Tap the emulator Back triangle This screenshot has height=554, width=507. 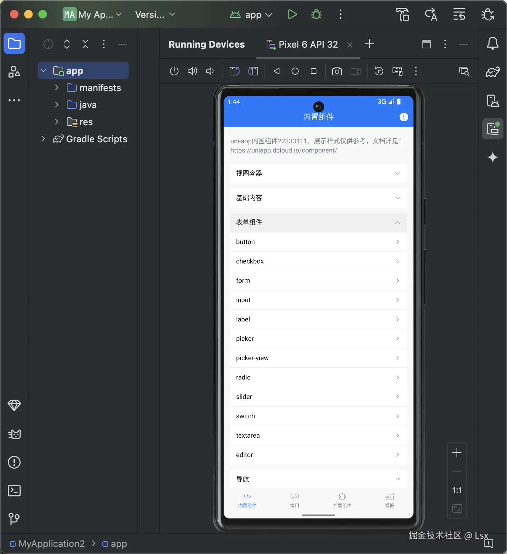[x=277, y=71]
